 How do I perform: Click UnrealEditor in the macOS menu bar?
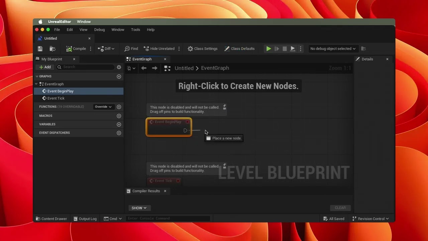pyautogui.click(x=59, y=22)
